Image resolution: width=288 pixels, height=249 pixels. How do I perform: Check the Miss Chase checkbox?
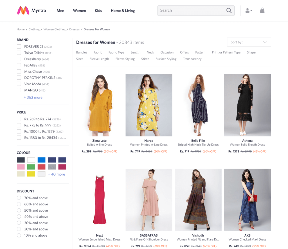19,71
